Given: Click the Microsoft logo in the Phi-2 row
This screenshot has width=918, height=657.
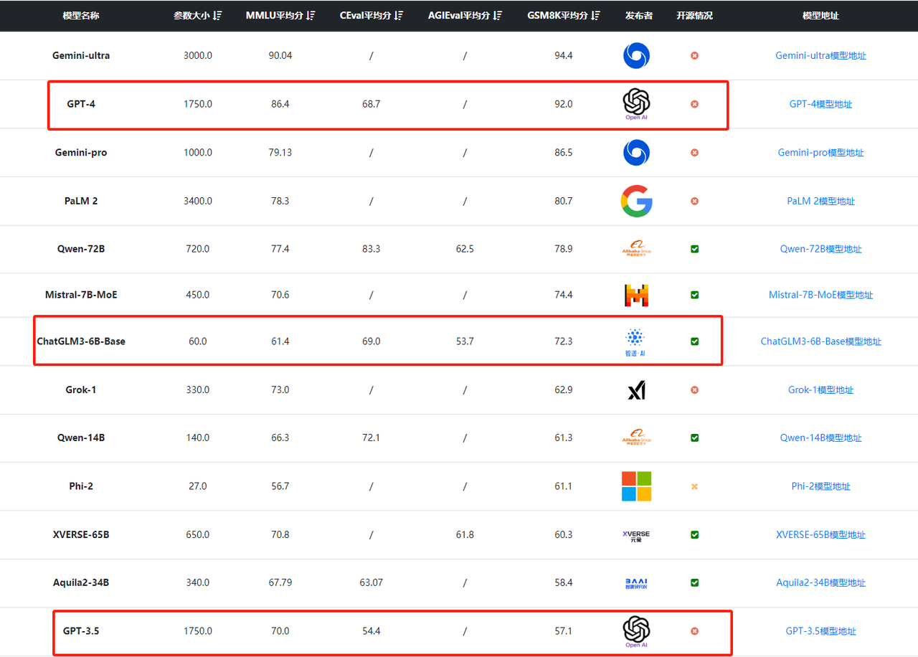Looking at the screenshot, I should click(636, 486).
